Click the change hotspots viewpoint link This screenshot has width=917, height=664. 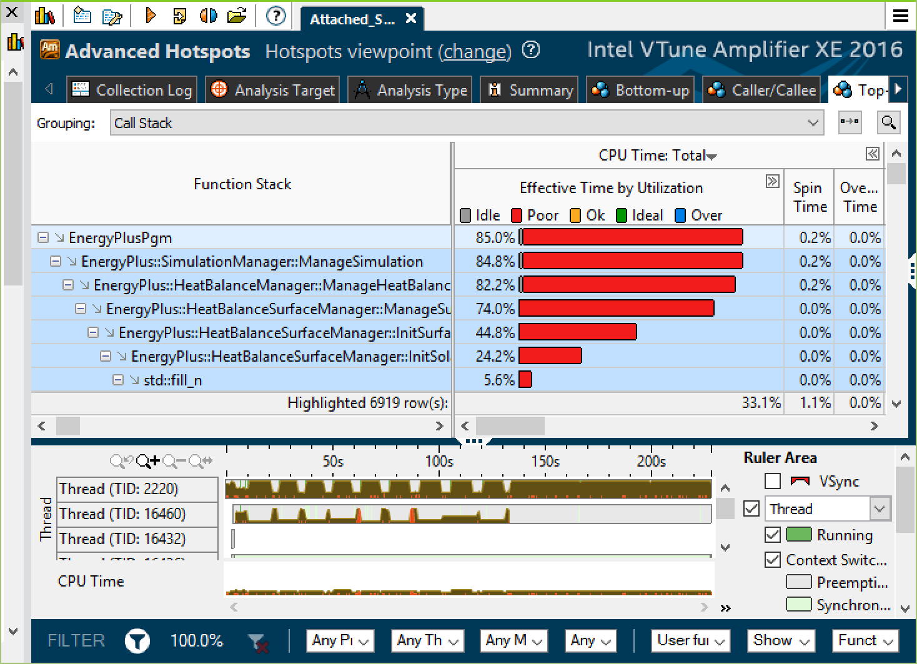click(475, 52)
